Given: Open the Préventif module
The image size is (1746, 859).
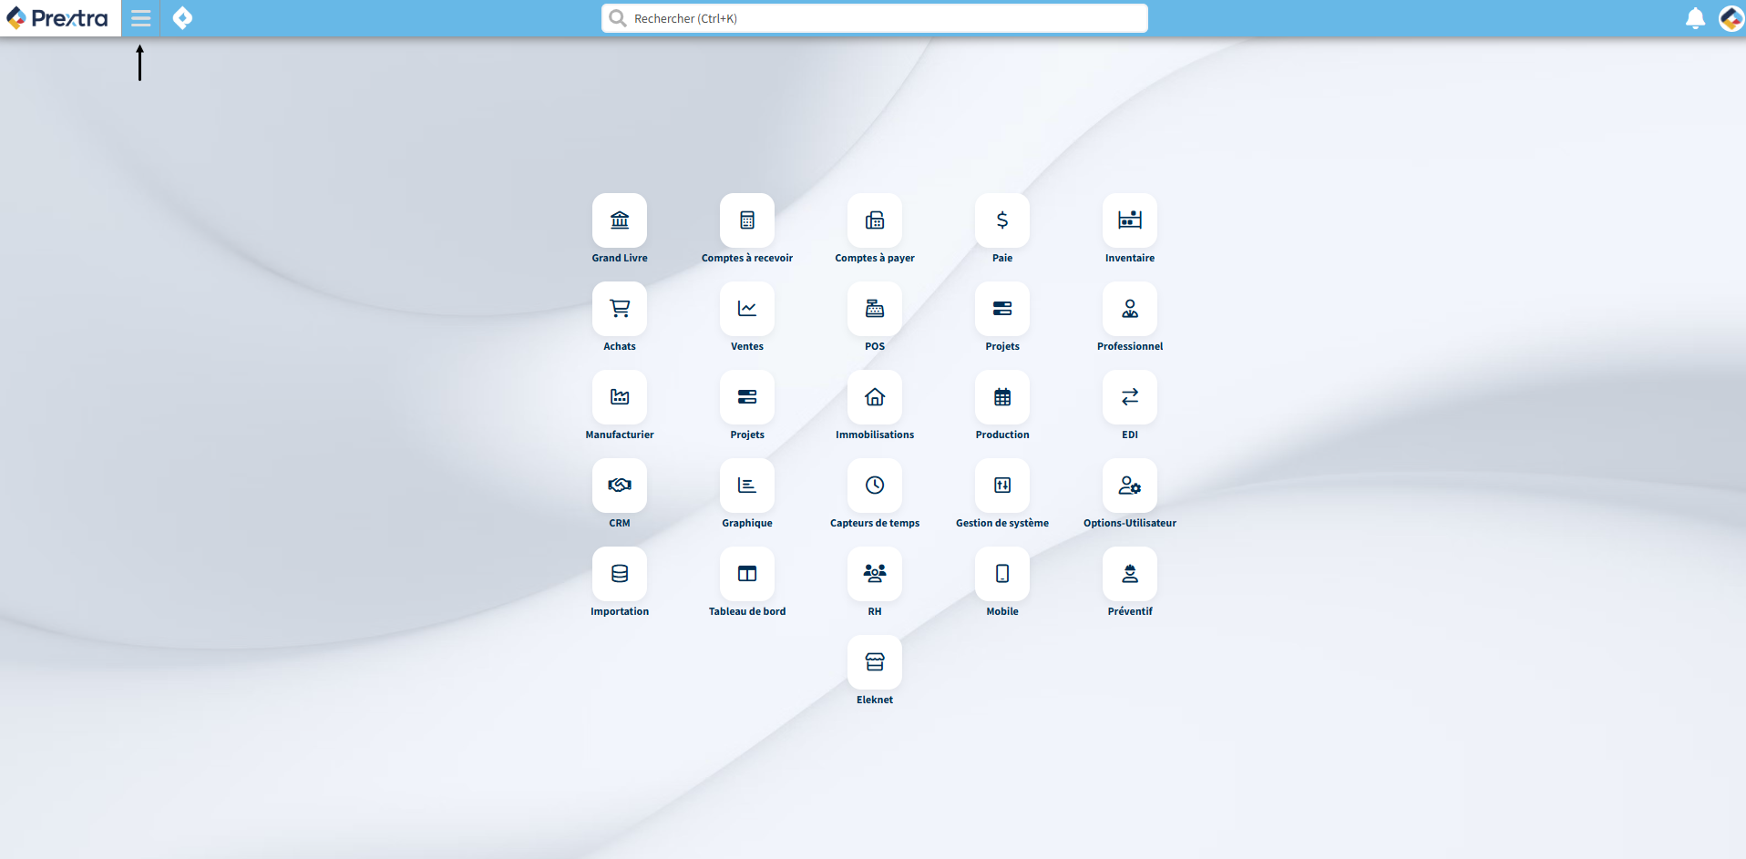Looking at the screenshot, I should (x=1130, y=574).
